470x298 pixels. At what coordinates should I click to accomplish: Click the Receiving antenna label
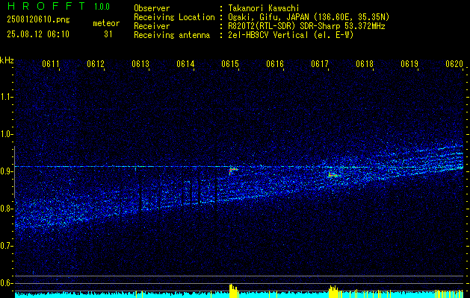[x=172, y=35]
